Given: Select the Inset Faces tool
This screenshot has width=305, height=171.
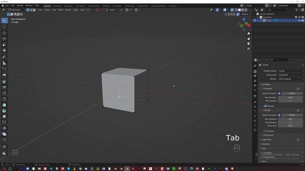Looking at the screenshot, I should (x=4, y=82).
